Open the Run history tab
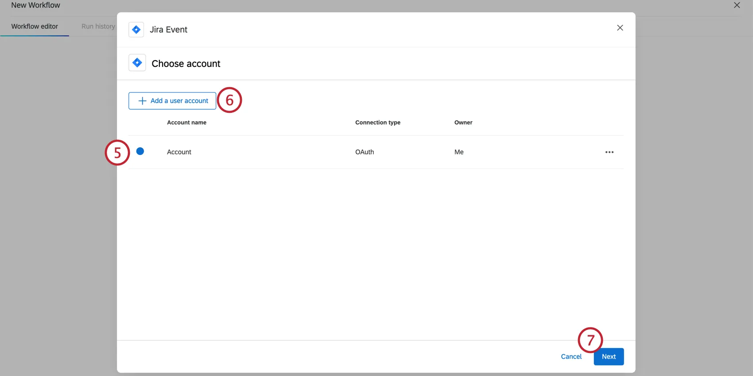This screenshot has height=376, width=753. (98, 27)
